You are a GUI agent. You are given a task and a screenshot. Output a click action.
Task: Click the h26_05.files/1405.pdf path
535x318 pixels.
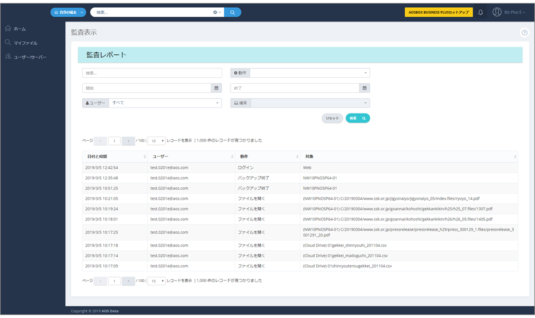[398, 219]
